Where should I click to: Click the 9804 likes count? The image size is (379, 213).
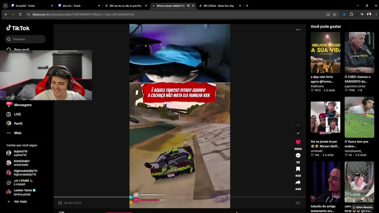[298, 149]
